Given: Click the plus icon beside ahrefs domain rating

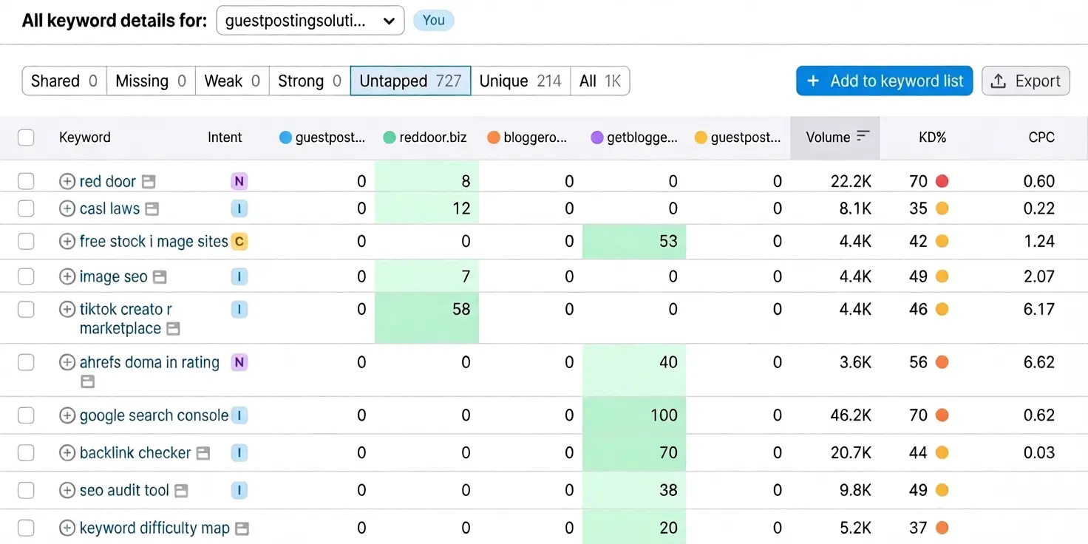Looking at the screenshot, I should pyautogui.click(x=67, y=362).
